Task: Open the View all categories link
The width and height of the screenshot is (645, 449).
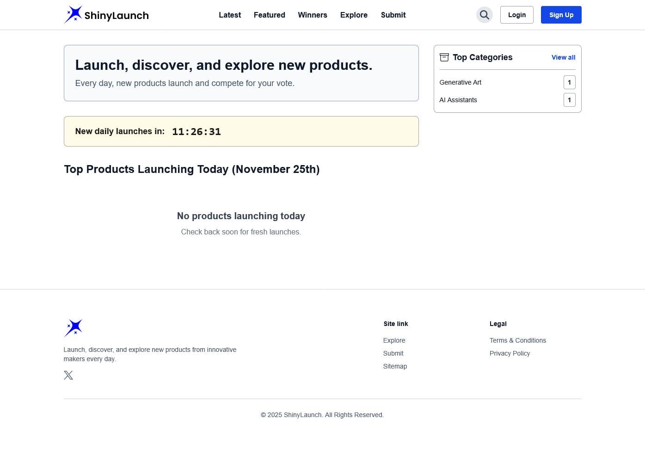Action: 563,57
